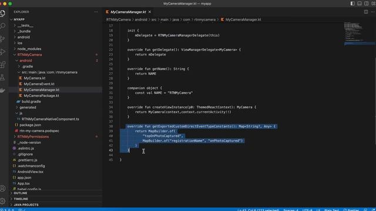Open the Docker view in activity bar
The height and width of the screenshot is (211, 376).
2,90
